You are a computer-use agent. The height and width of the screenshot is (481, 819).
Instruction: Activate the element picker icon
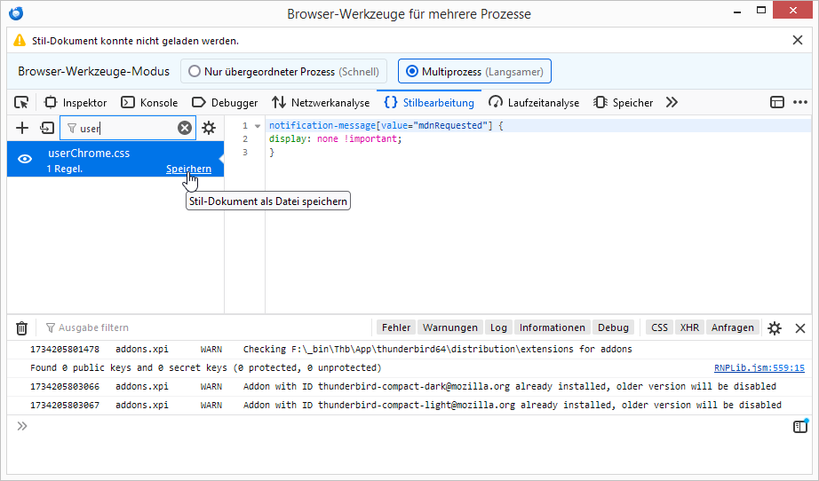coord(22,102)
